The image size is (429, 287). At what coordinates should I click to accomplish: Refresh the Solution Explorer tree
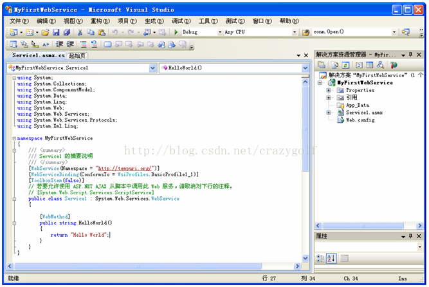click(x=345, y=65)
